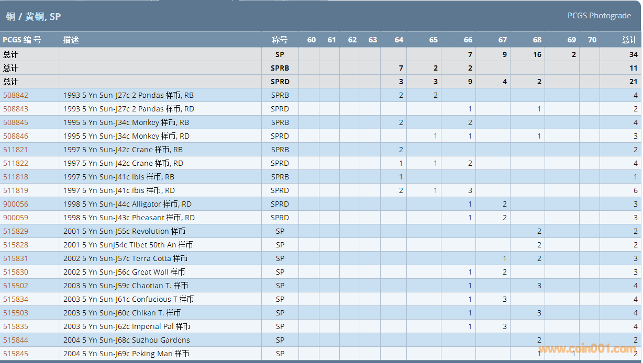Click the '总计' column header on right
The image size is (643, 363).
pos(629,40)
